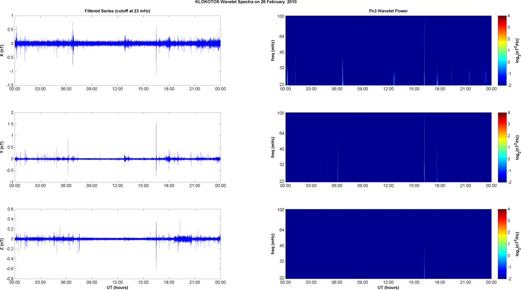Click the freq (mHz) label of middle spectrogram
This screenshot has width=521, height=290.
coord(273,147)
